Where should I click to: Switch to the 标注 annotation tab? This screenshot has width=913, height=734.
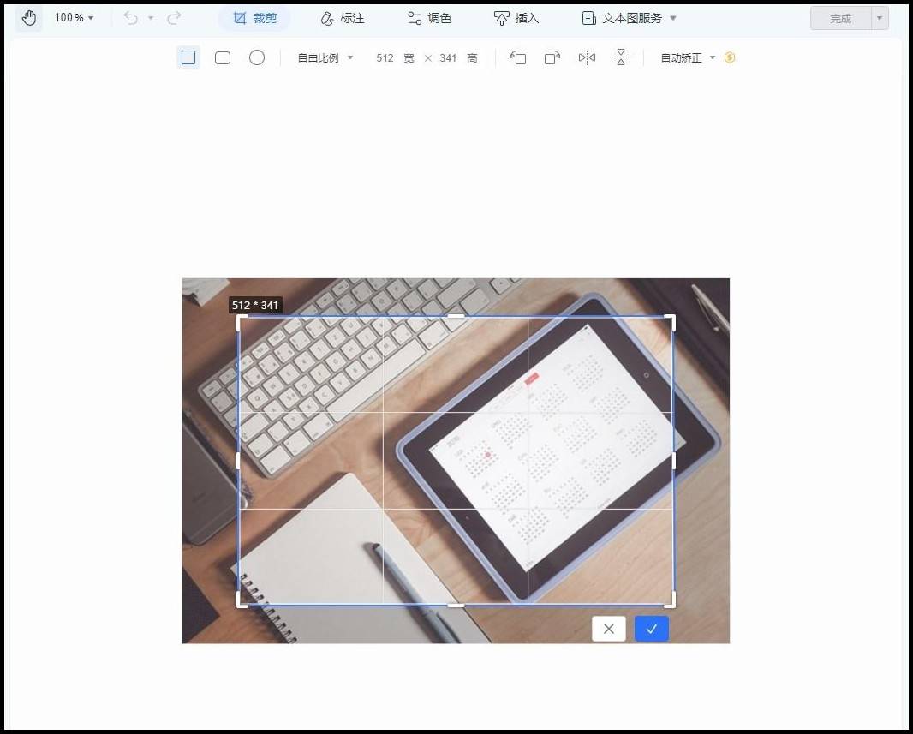coord(343,19)
